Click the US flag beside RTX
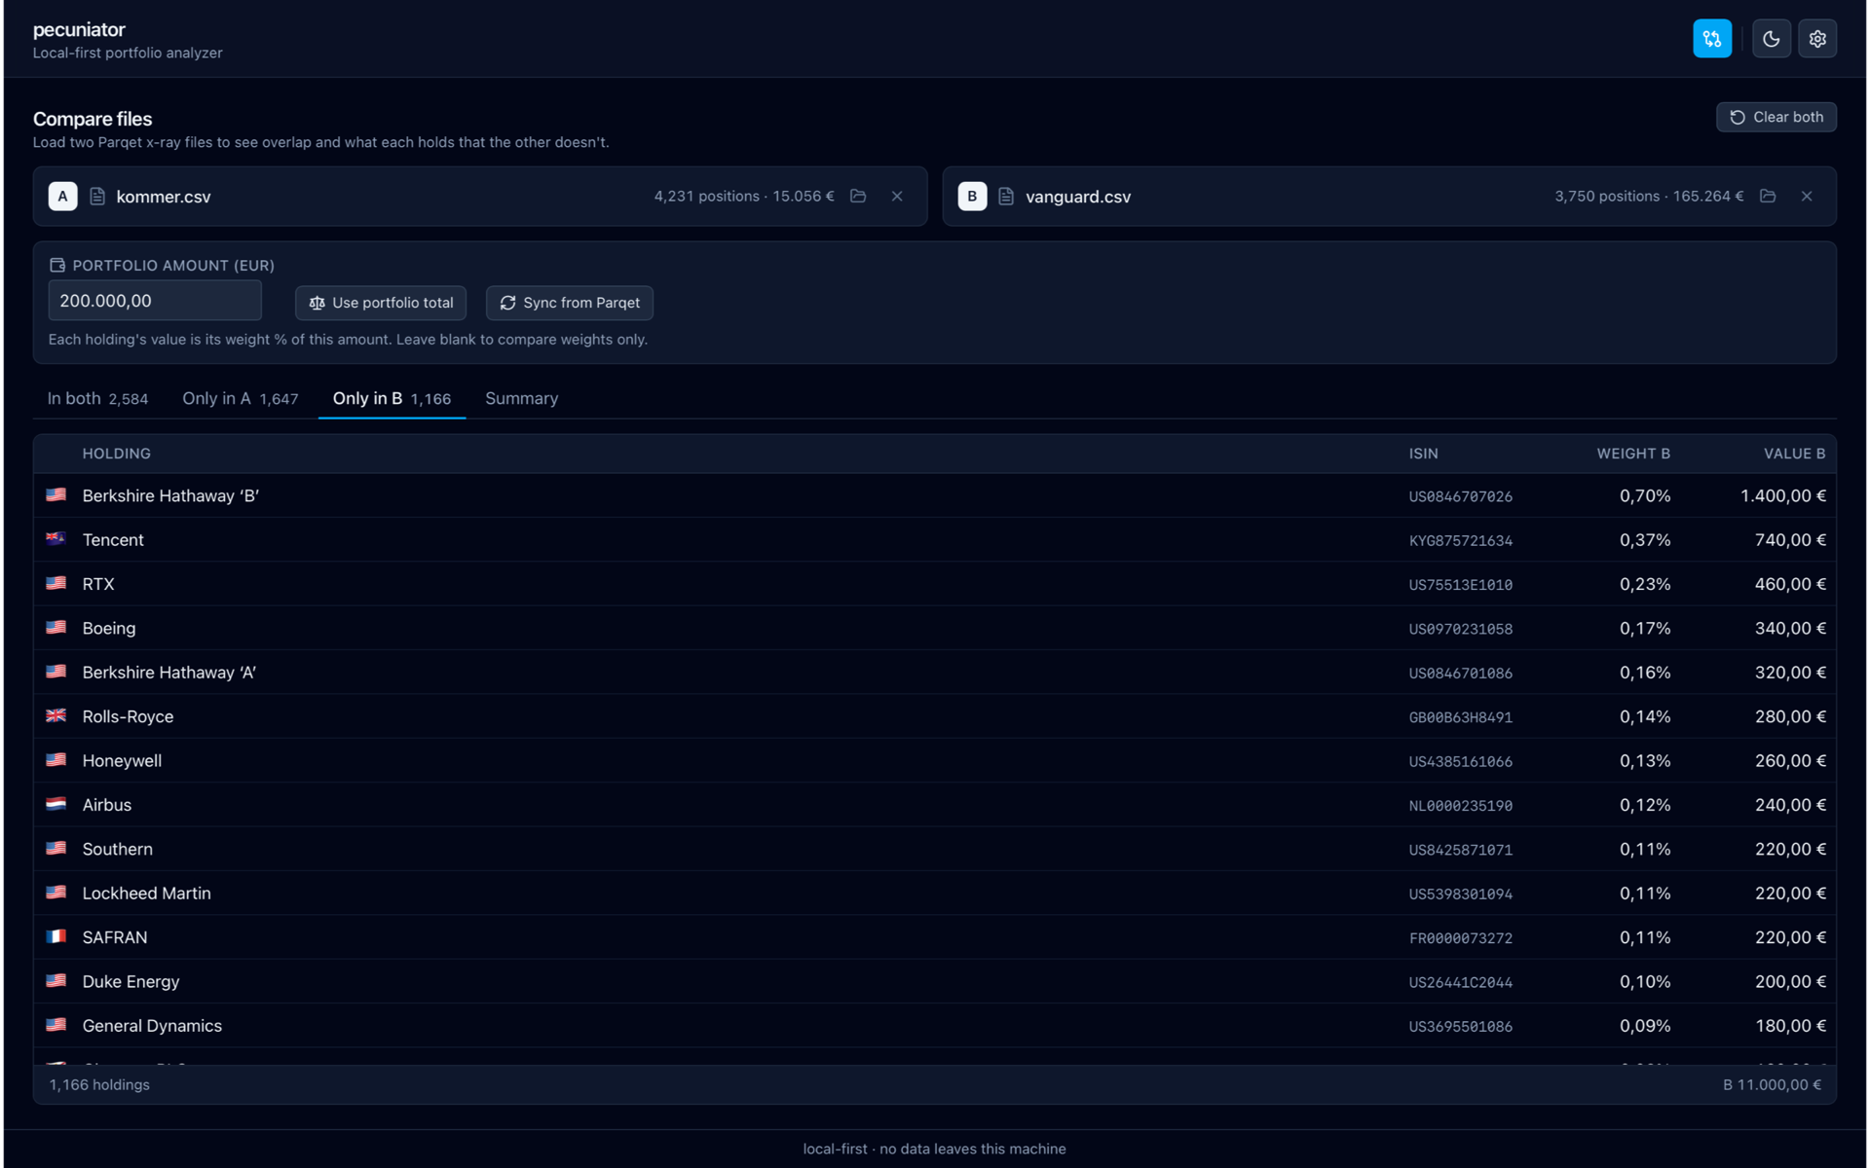1870x1168 pixels. pos(56,584)
